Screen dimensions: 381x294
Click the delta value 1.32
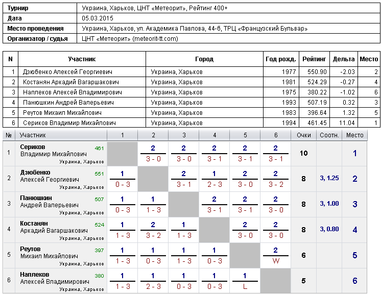point(349,113)
